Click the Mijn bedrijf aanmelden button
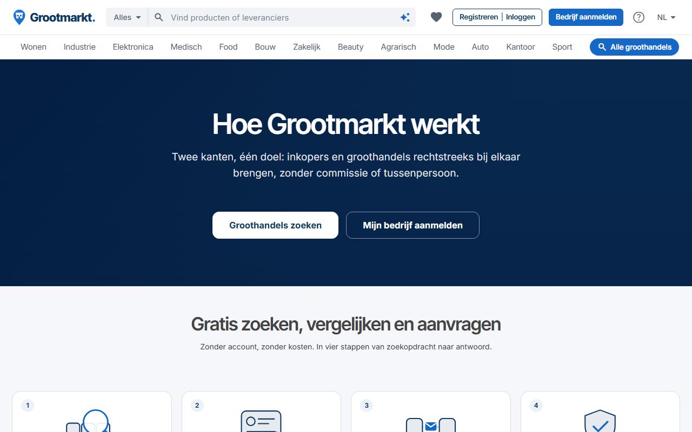 pyautogui.click(x=412, y=225)
